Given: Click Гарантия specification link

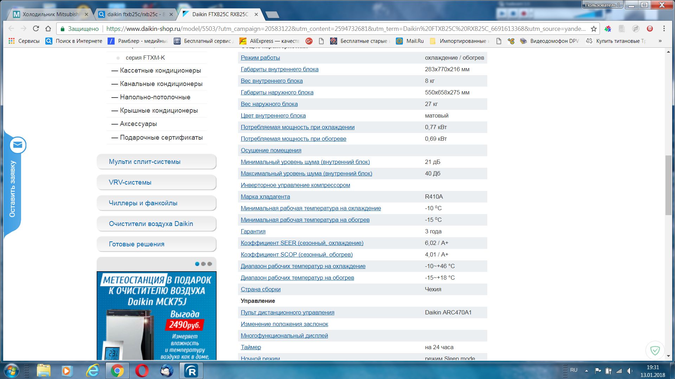Looking at the screenshot, I should coord(253,231).
